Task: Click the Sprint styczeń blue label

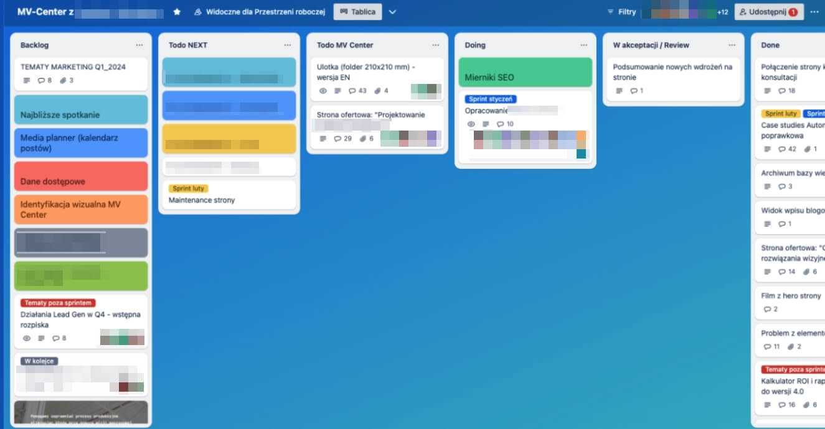Action: [x=491, y=99]
